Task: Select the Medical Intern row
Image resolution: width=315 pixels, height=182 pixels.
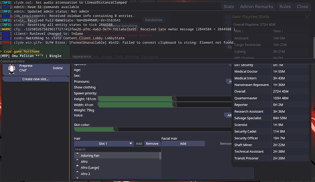Action: tap(271, 78)
